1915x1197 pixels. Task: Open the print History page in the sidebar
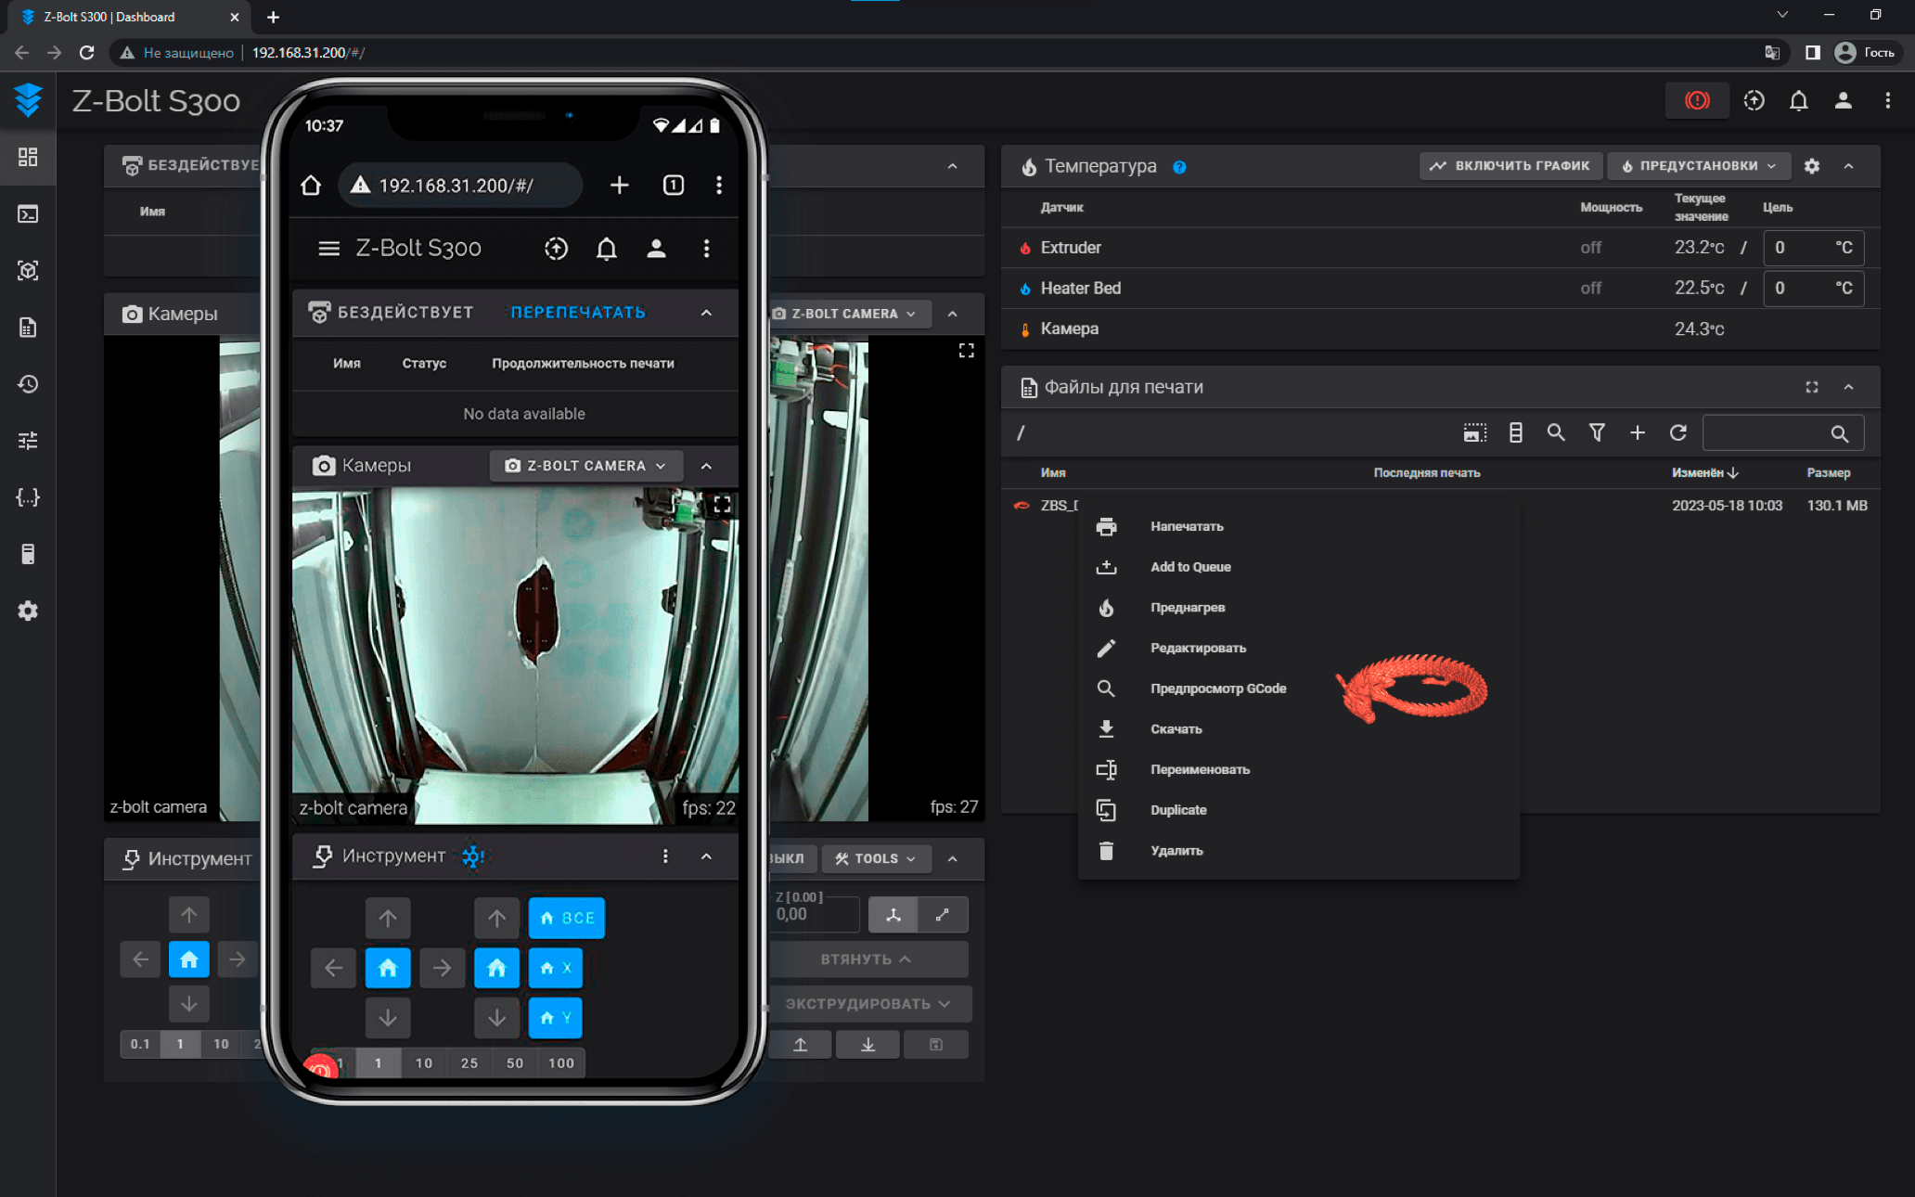click(28, 384)
